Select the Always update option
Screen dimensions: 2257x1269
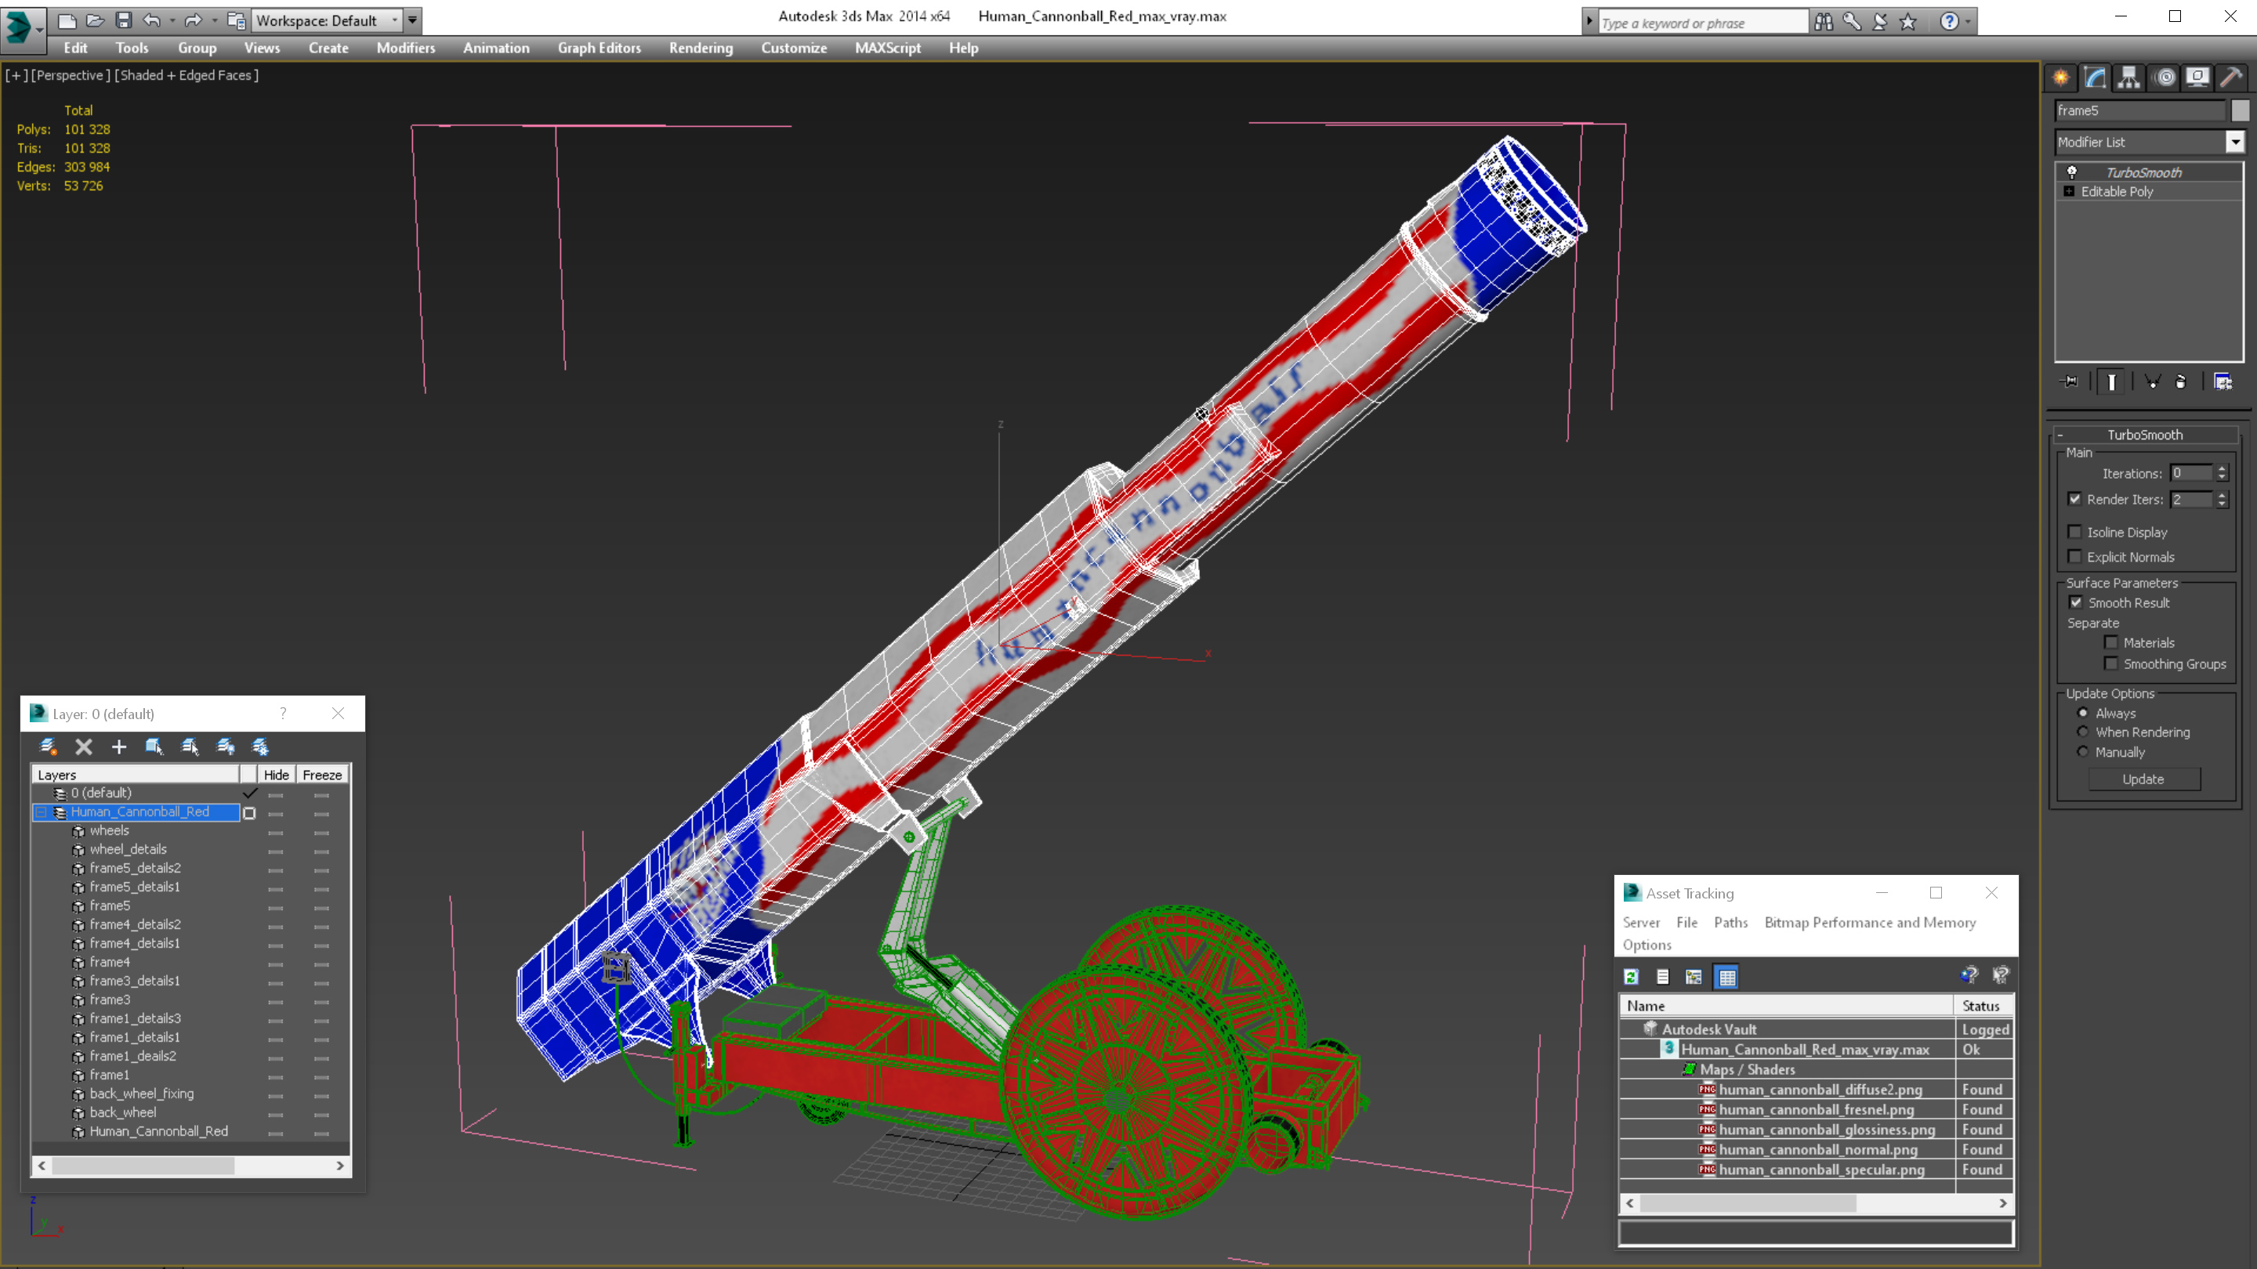click(x=2084, y=713)
